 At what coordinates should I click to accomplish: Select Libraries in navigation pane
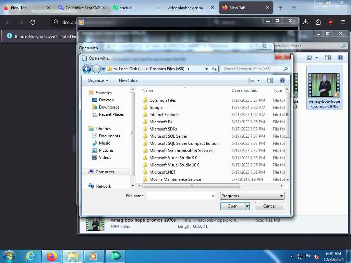pos(100,129)
